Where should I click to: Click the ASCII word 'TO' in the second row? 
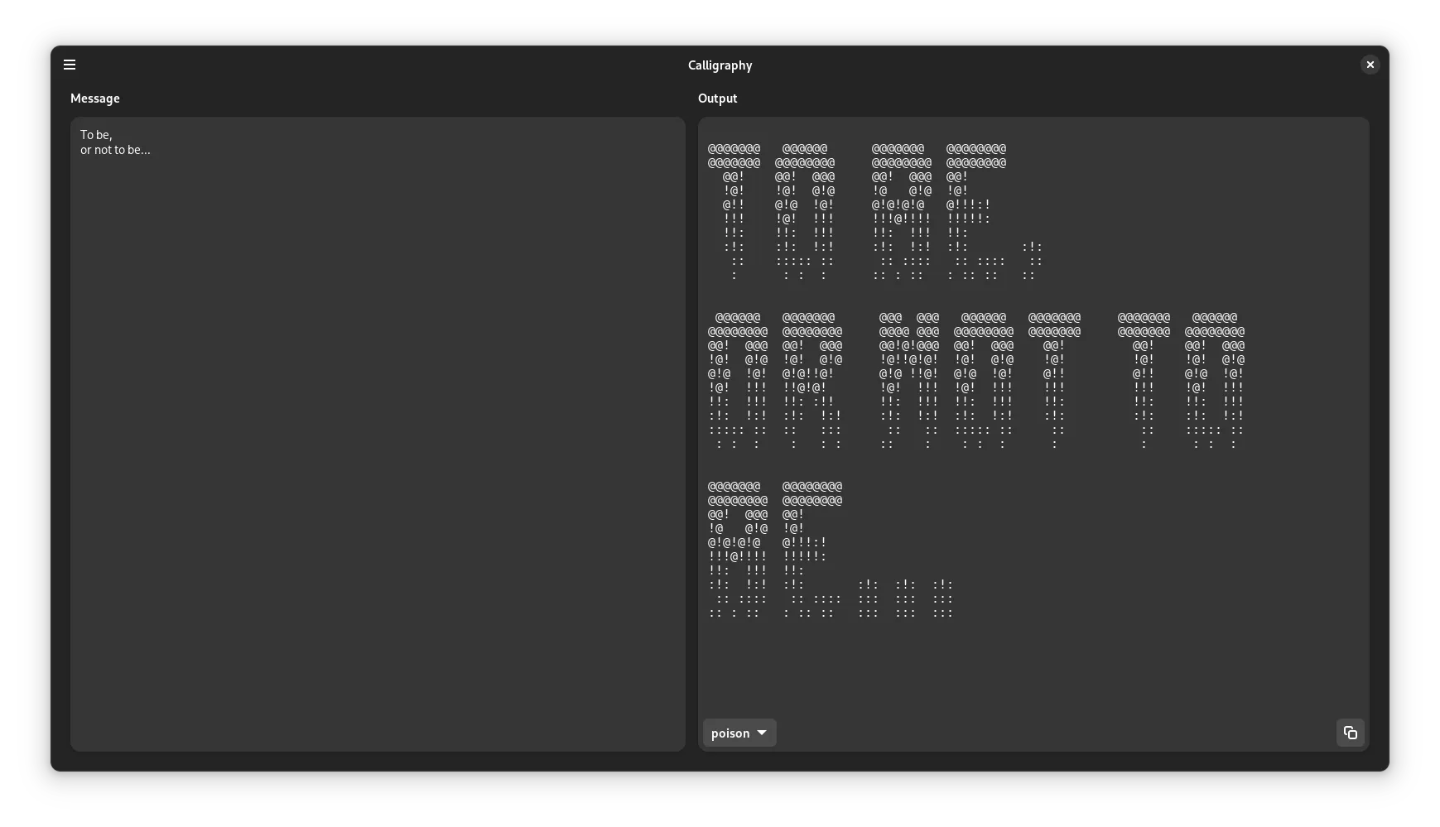[x=1181, y=381]
